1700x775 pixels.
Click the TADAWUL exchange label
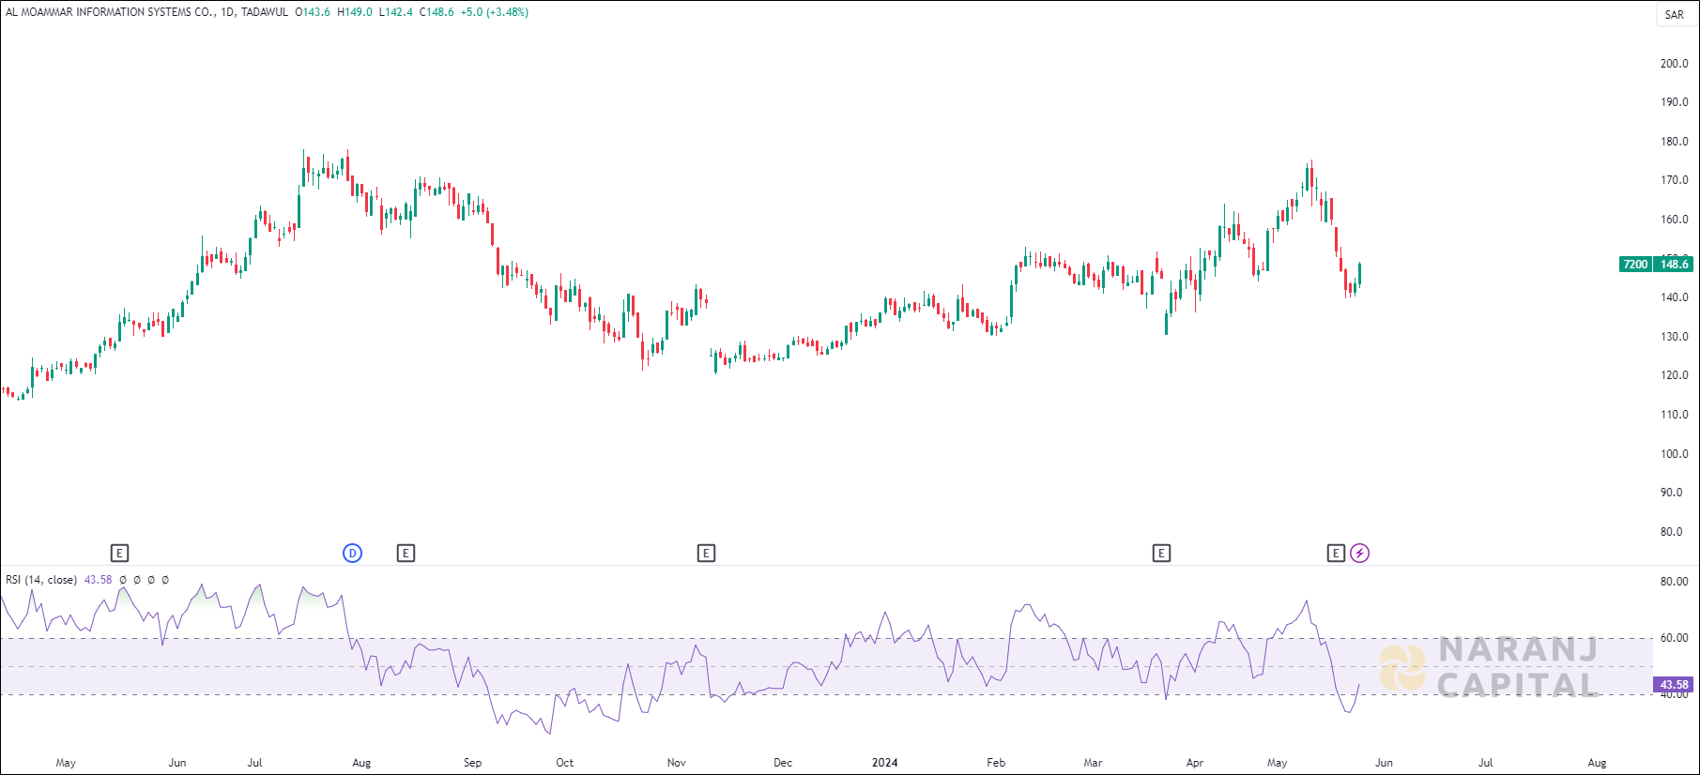coord(265,12)
